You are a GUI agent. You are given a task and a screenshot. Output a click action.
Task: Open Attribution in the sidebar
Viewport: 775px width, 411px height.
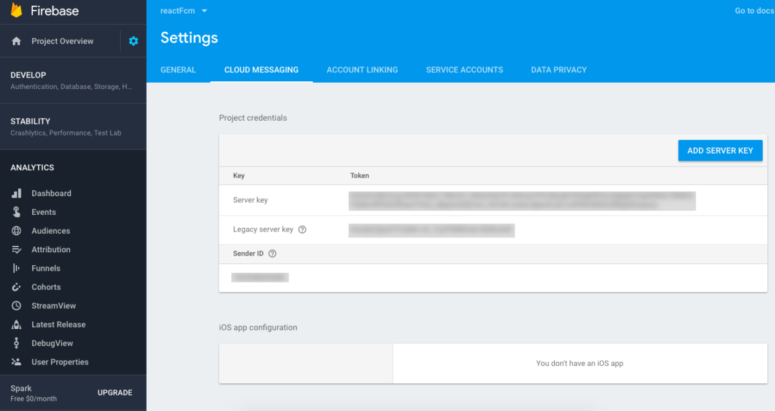point(51,250)
